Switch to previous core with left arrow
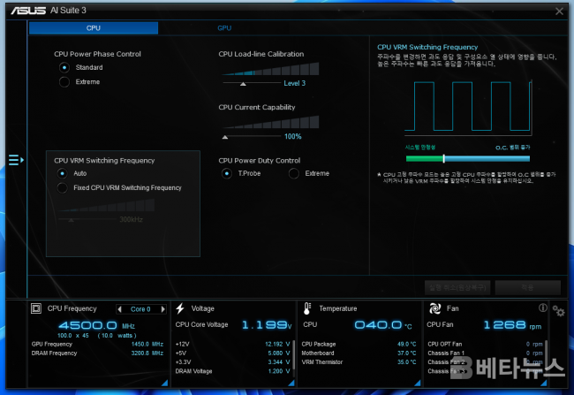This screenshot has height=395, width=574. click(x=119, y=309)
